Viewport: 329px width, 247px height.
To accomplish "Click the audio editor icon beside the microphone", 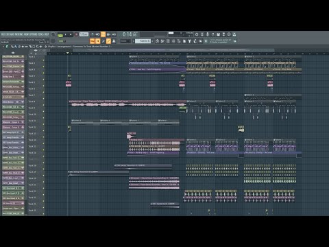I will (x=202, y=34).
